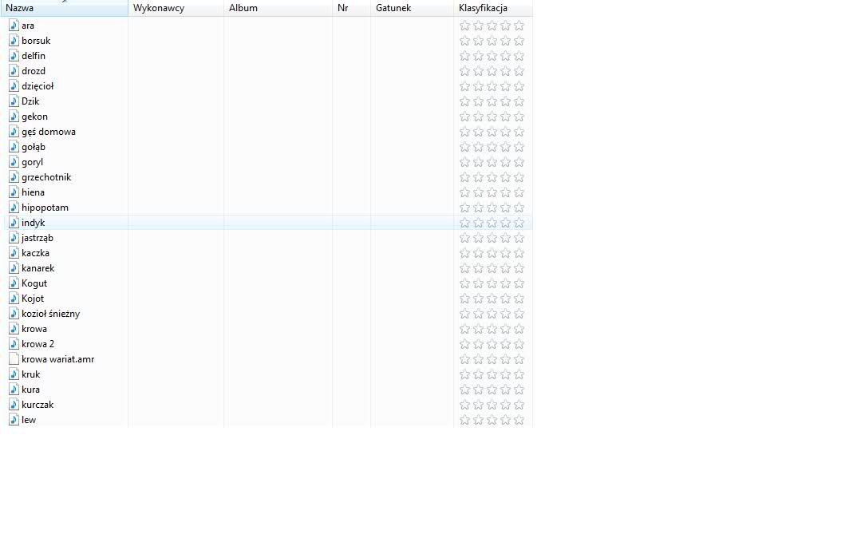Click the blank file icon of krowa wariat.amr

[x=14, y=359]
